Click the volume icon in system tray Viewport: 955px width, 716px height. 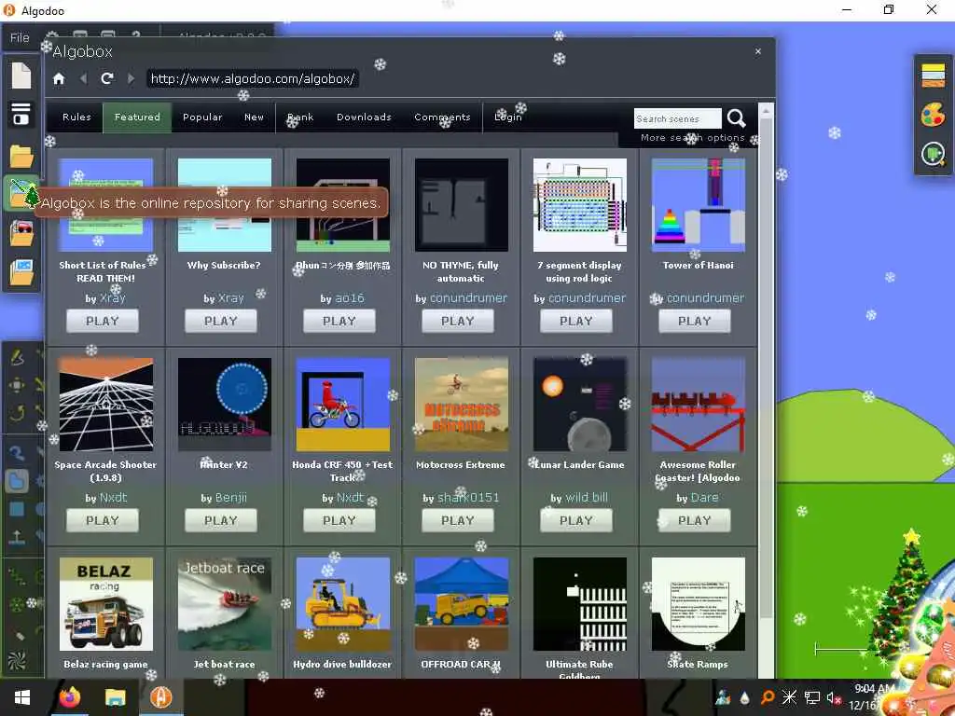pyautogui.click(x=832, y=697)
